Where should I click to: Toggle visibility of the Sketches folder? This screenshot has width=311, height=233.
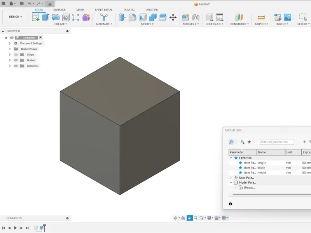16,66
